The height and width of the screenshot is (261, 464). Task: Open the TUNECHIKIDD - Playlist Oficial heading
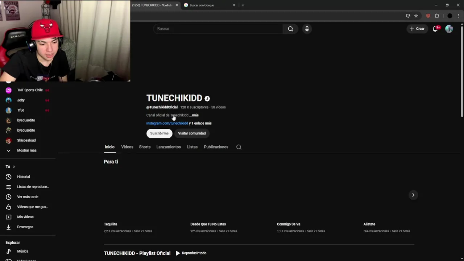point(137,253)
